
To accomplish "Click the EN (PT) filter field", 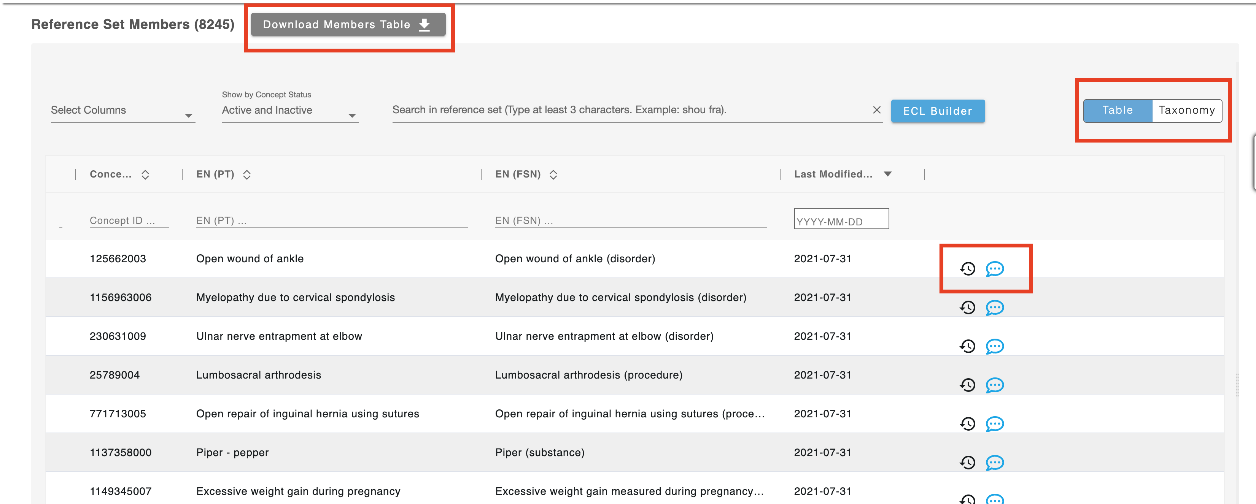I will coord(332,220).
